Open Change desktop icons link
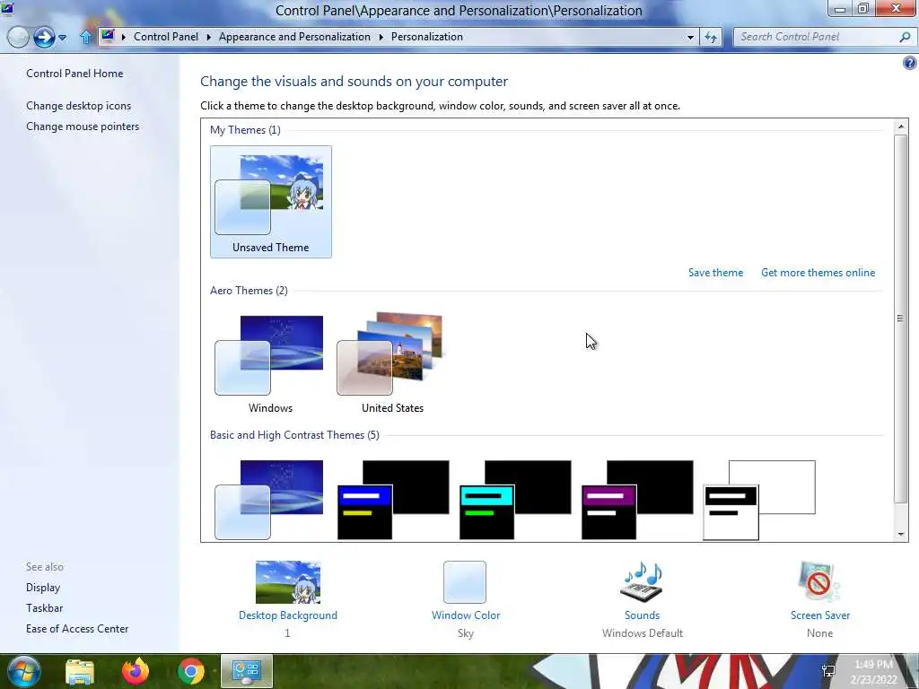Viewport: 919px width, 689px height. [x=79, y=106]
